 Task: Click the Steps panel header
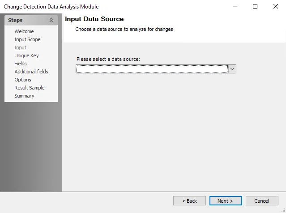(x=31, y=20)
